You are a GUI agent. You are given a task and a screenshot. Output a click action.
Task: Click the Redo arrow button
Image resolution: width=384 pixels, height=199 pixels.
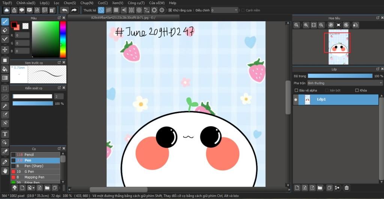74,10
